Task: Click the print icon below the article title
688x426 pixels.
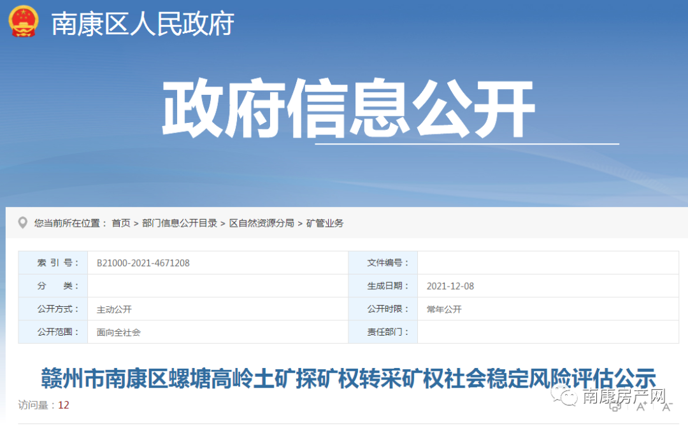Action: coord(615,407)
